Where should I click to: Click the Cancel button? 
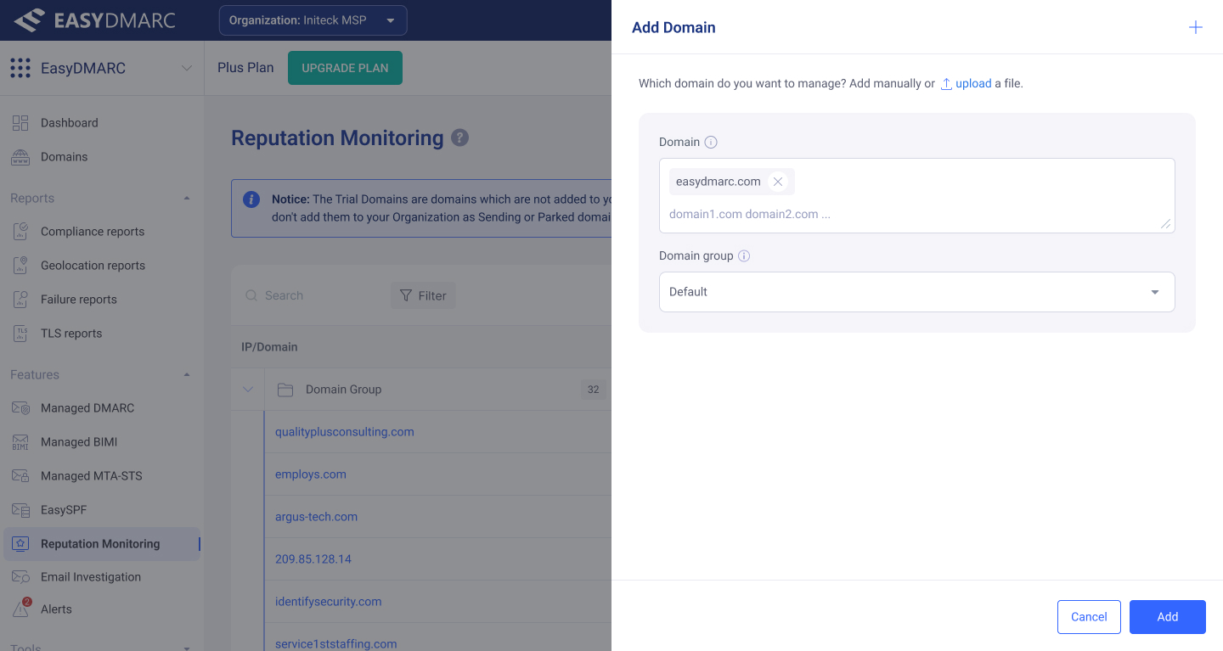pos(1089,617)
